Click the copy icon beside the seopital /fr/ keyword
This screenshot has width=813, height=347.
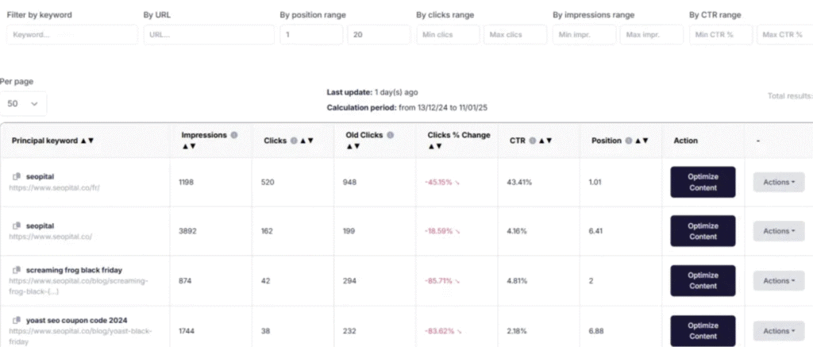tap(16, 176)
